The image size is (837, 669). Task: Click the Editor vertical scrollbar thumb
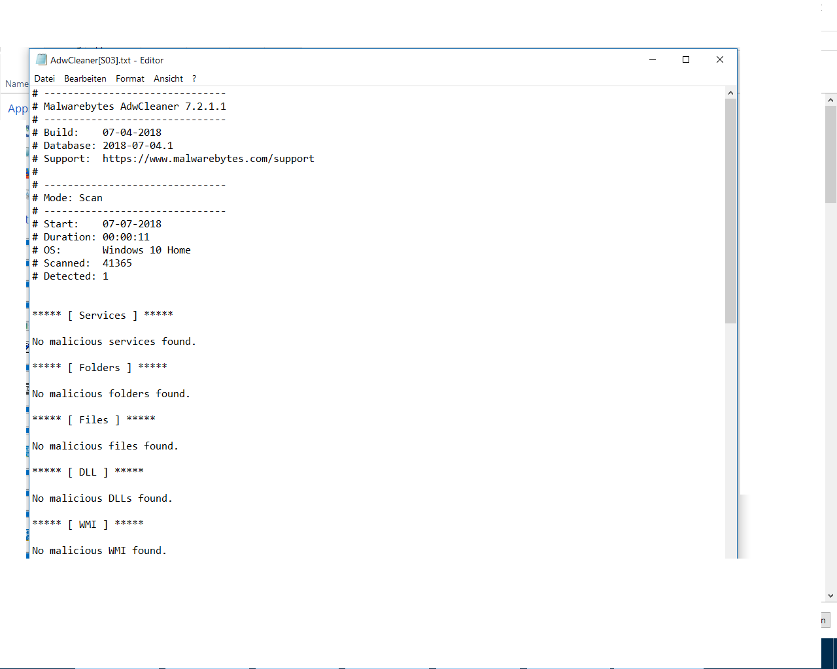(730, 211)
